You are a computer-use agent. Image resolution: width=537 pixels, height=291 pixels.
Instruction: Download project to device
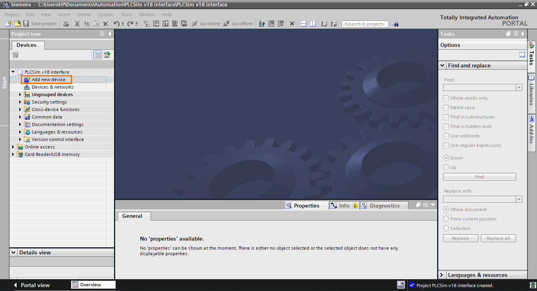coord(156,24)
